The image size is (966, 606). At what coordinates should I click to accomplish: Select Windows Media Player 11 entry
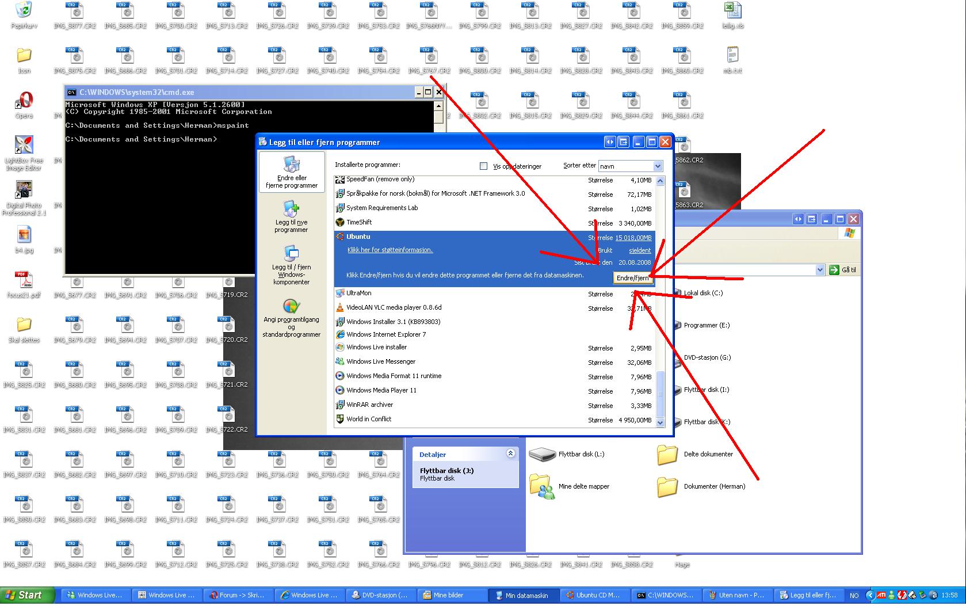(x=495, y=391)
